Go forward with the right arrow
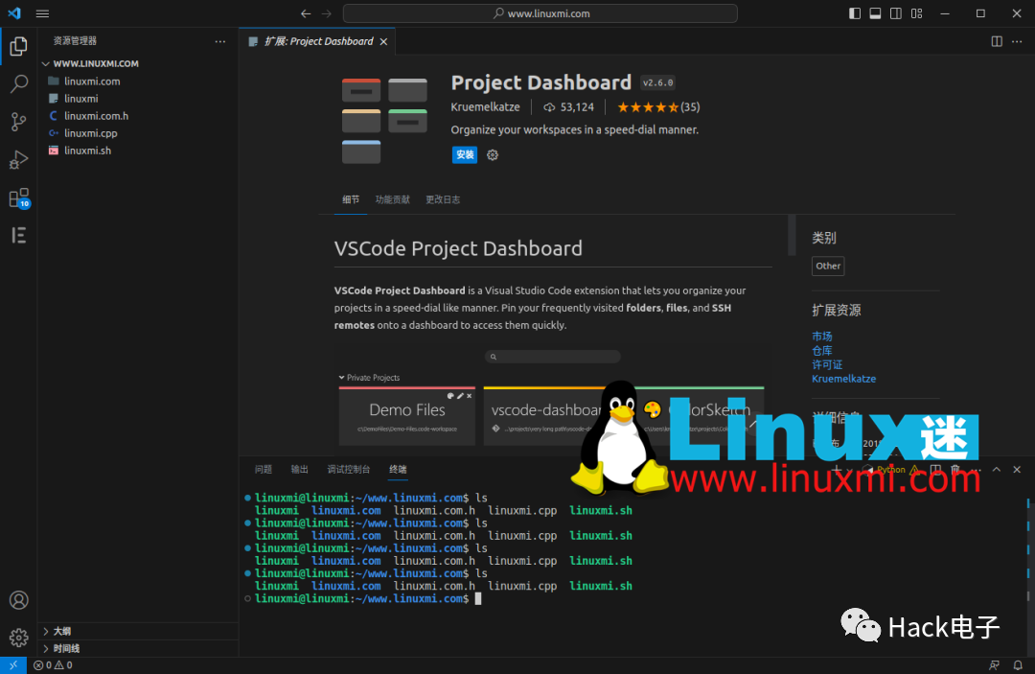 pos(327,13)
